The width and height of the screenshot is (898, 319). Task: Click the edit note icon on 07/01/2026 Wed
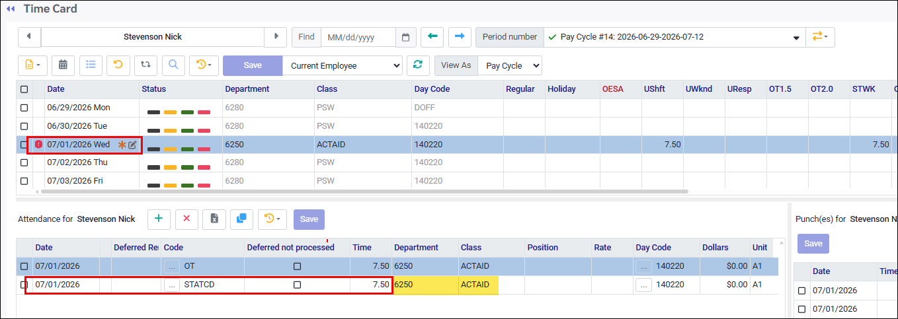(x=132, y=145)
